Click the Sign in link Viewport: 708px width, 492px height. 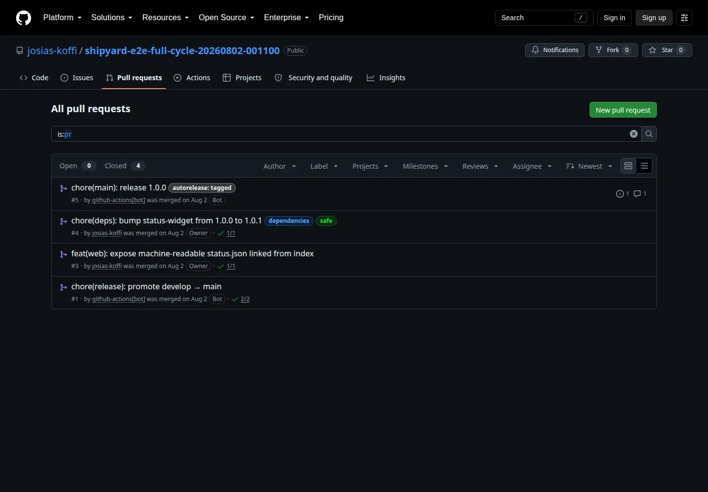tap(614, 18)
